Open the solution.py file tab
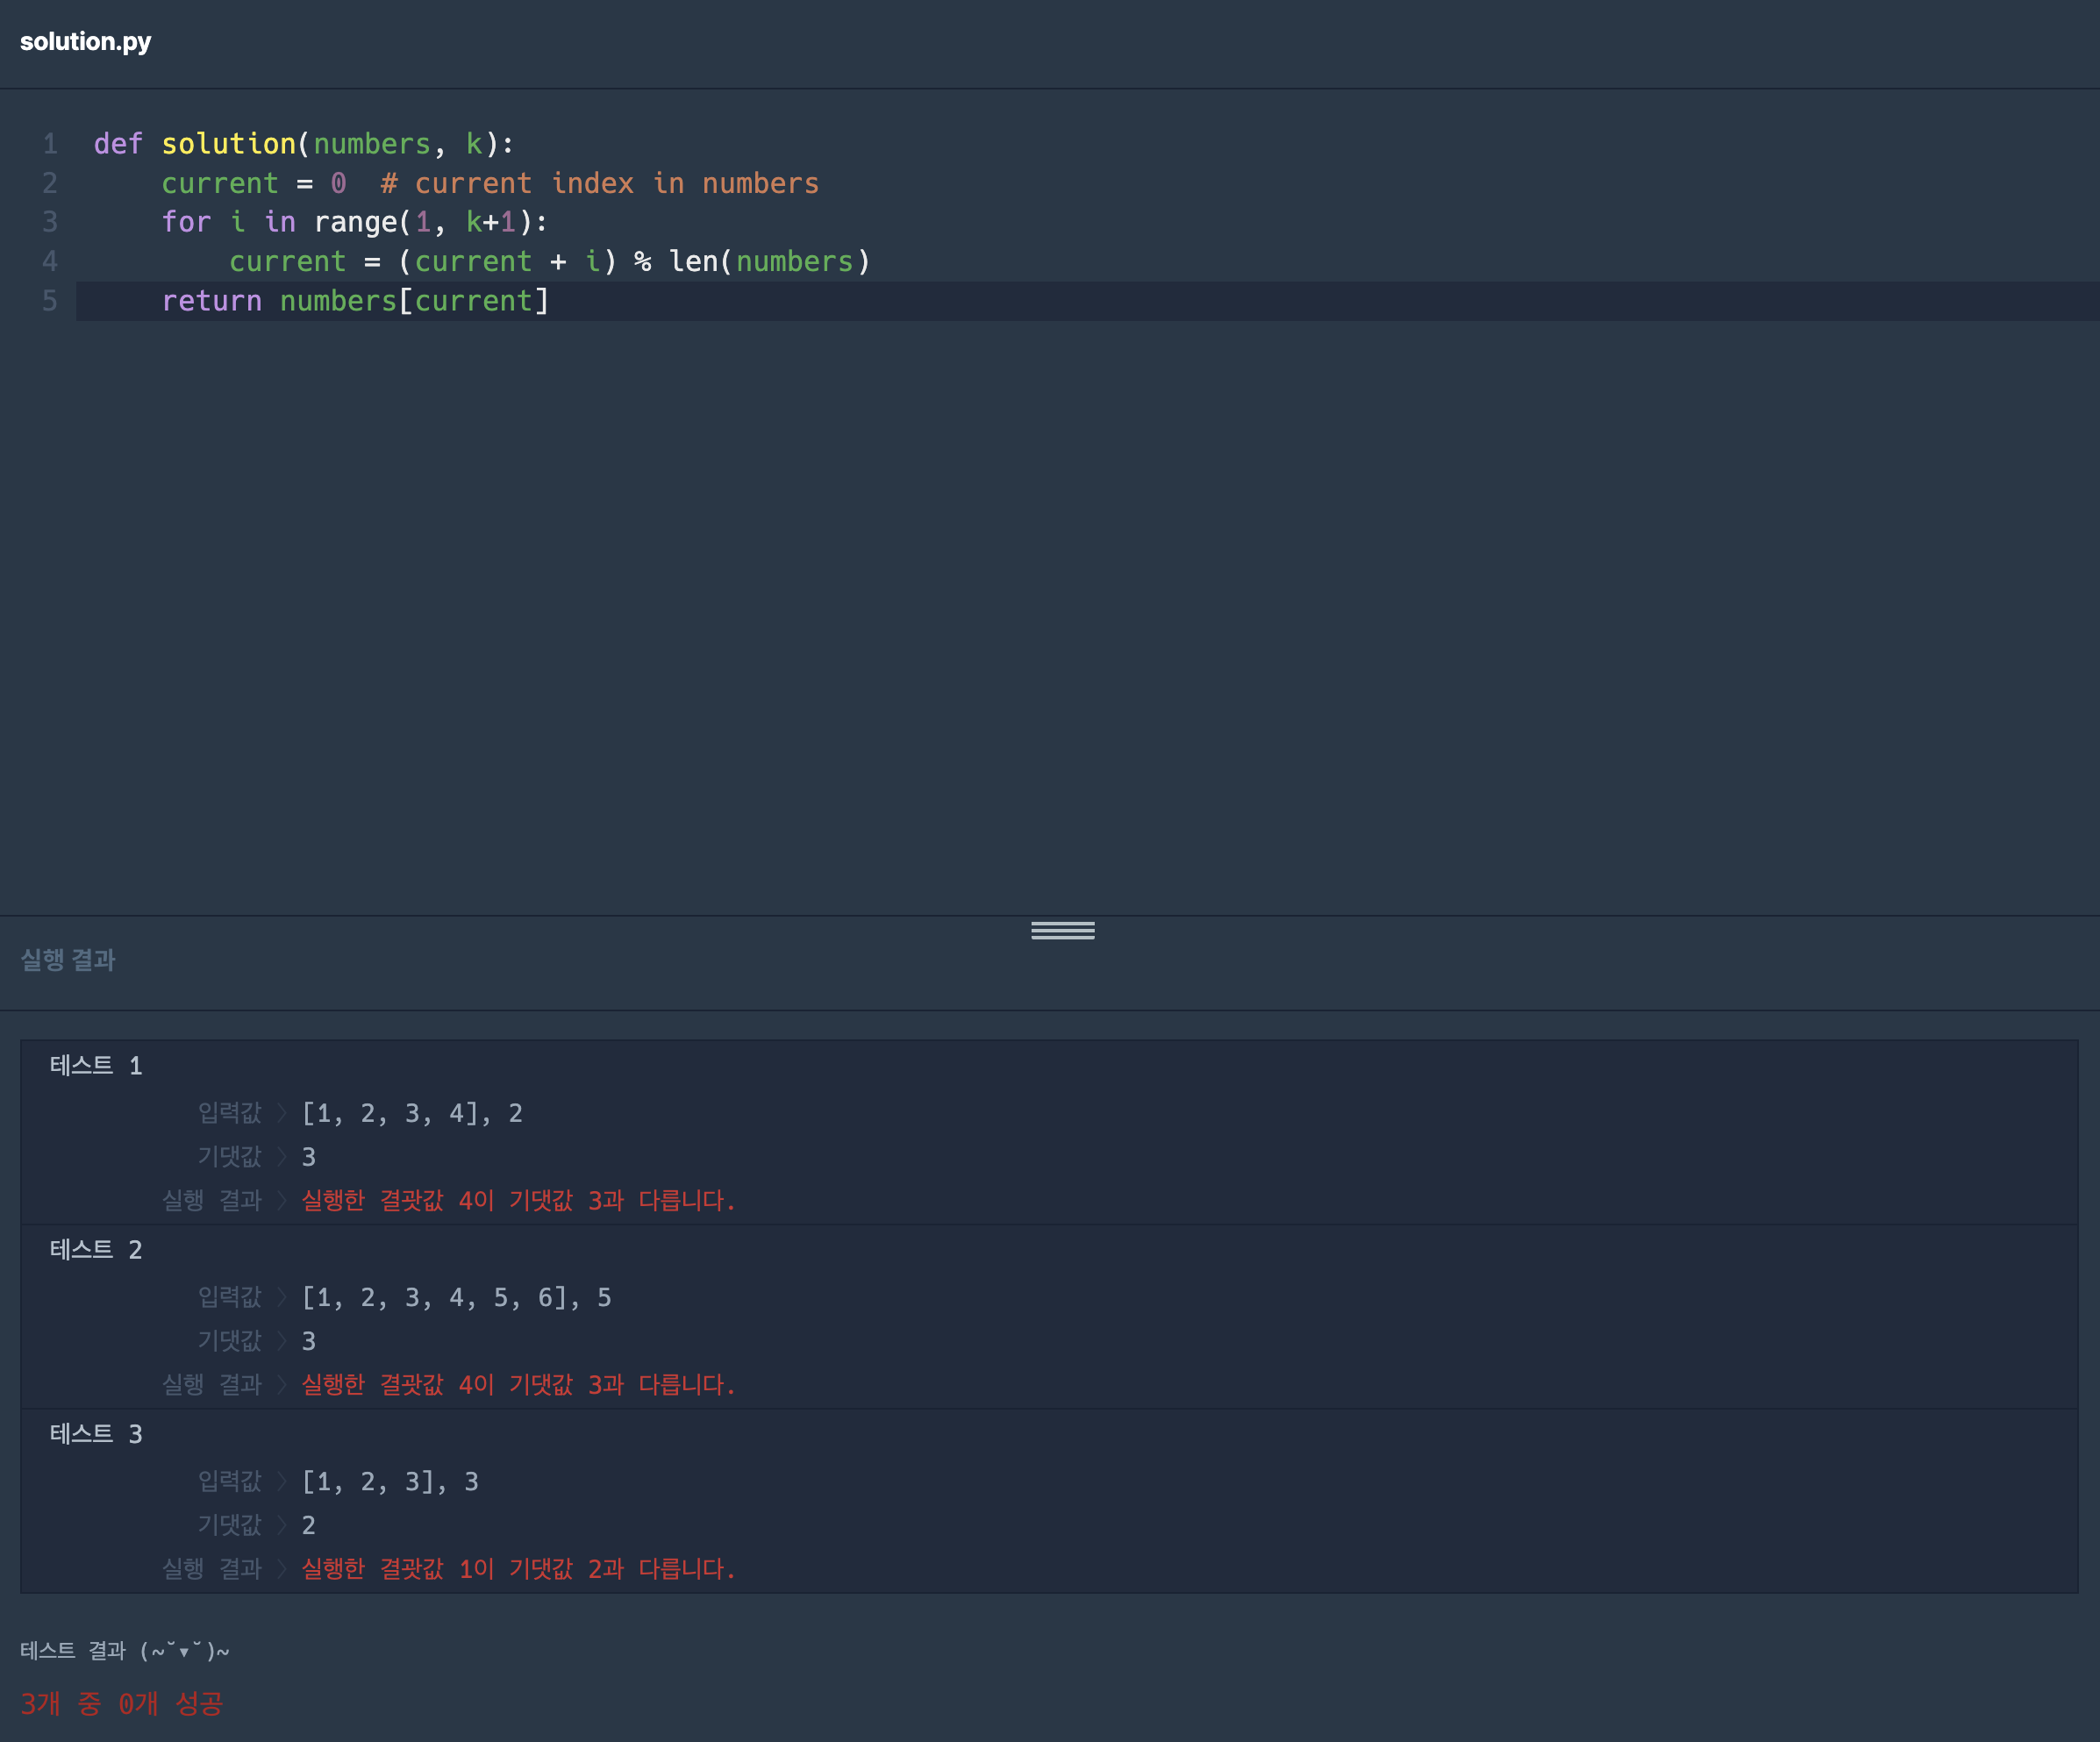The height and width of the screenshot is (1742, 2100). [86, 42]
